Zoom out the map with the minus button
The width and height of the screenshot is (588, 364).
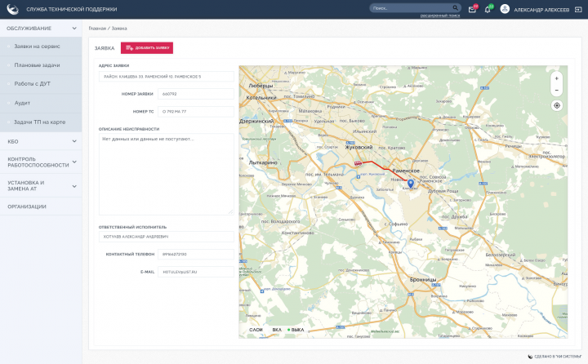(556, 91)
